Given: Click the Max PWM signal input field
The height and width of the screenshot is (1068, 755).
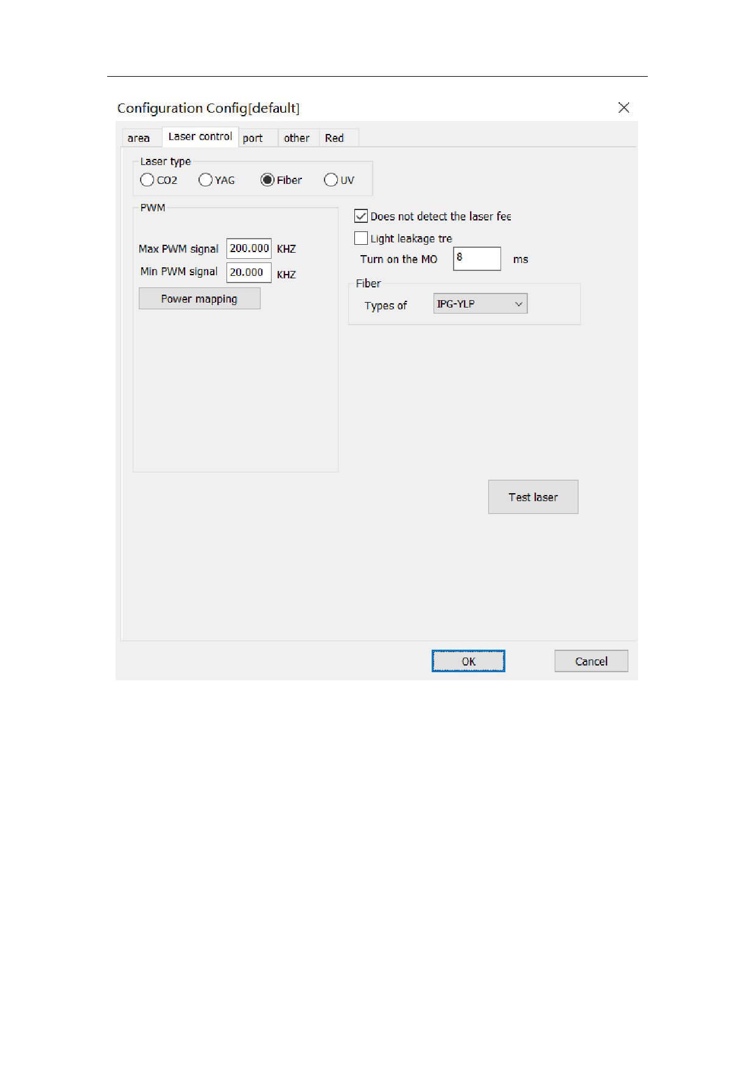Looking at the screenshot, I should (x=249, y=248).
